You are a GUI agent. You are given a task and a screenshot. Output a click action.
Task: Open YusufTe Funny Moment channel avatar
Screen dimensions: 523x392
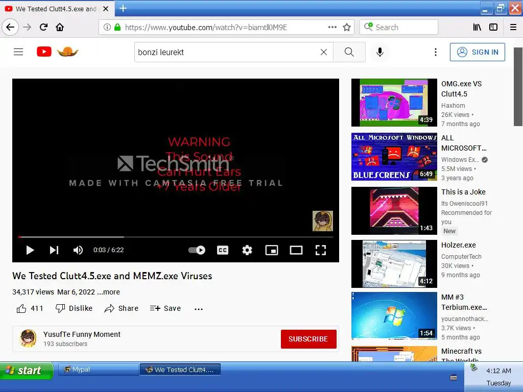tap(29, 338)
